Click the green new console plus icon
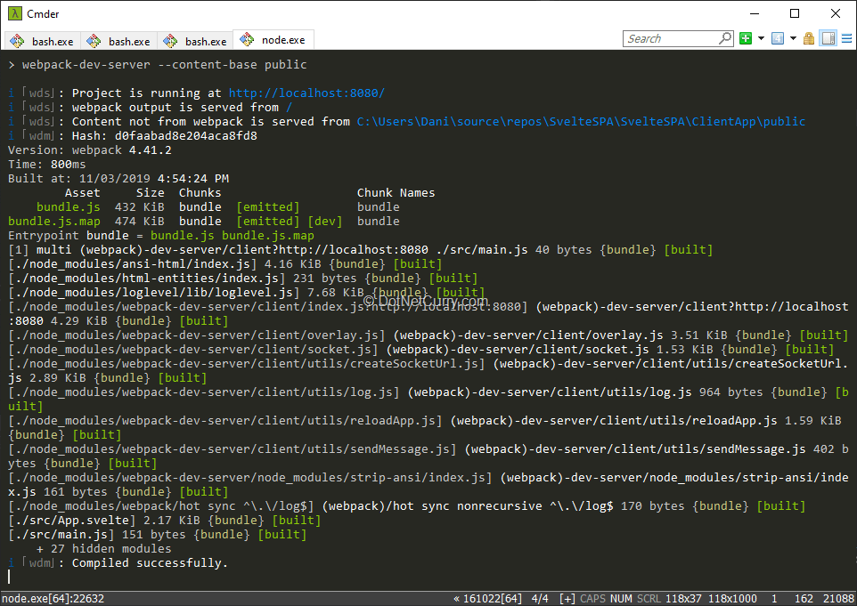Viewport: 857px width, 606px height. 746,38
